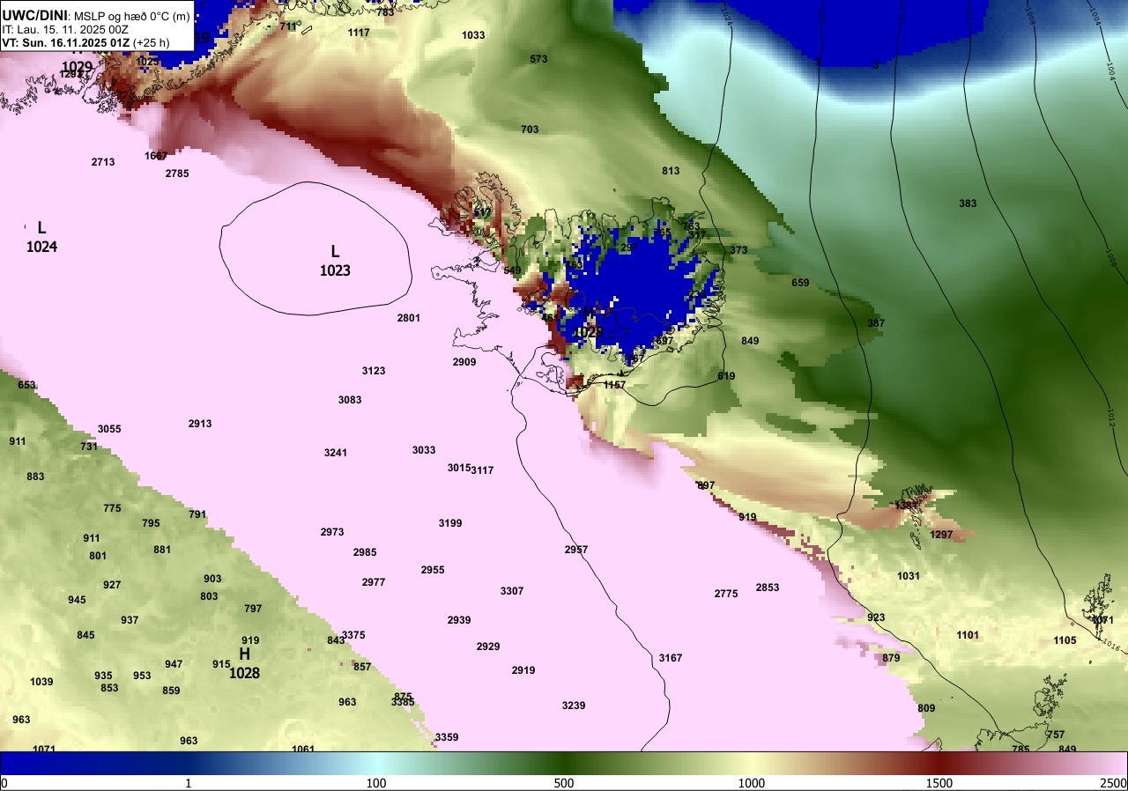Click the 923 height value
The image size is (1128, 791).
[876, 617]
